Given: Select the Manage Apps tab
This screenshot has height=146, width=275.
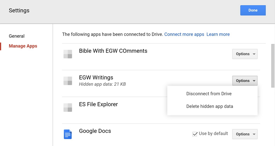Looking at the screenshot, I should (x=23, y=46).
